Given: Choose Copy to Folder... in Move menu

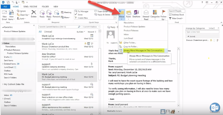Looking at the screenshot, I should point(143,46).
